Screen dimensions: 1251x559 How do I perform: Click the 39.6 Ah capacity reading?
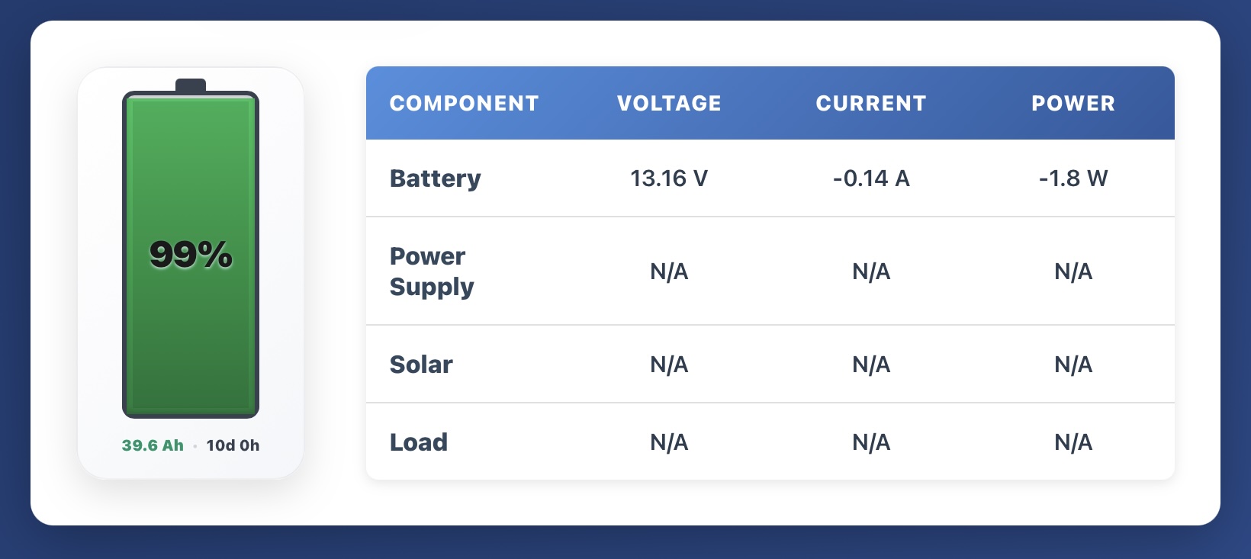pos(153,445)
